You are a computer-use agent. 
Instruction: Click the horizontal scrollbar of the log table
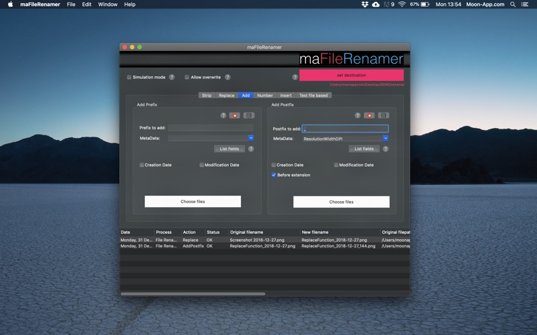point(193,293)
